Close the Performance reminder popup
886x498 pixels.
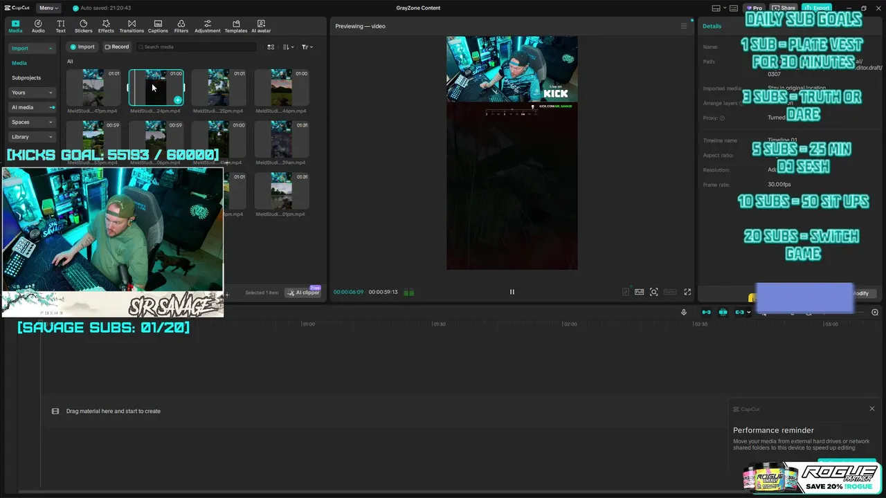point(872,409)
